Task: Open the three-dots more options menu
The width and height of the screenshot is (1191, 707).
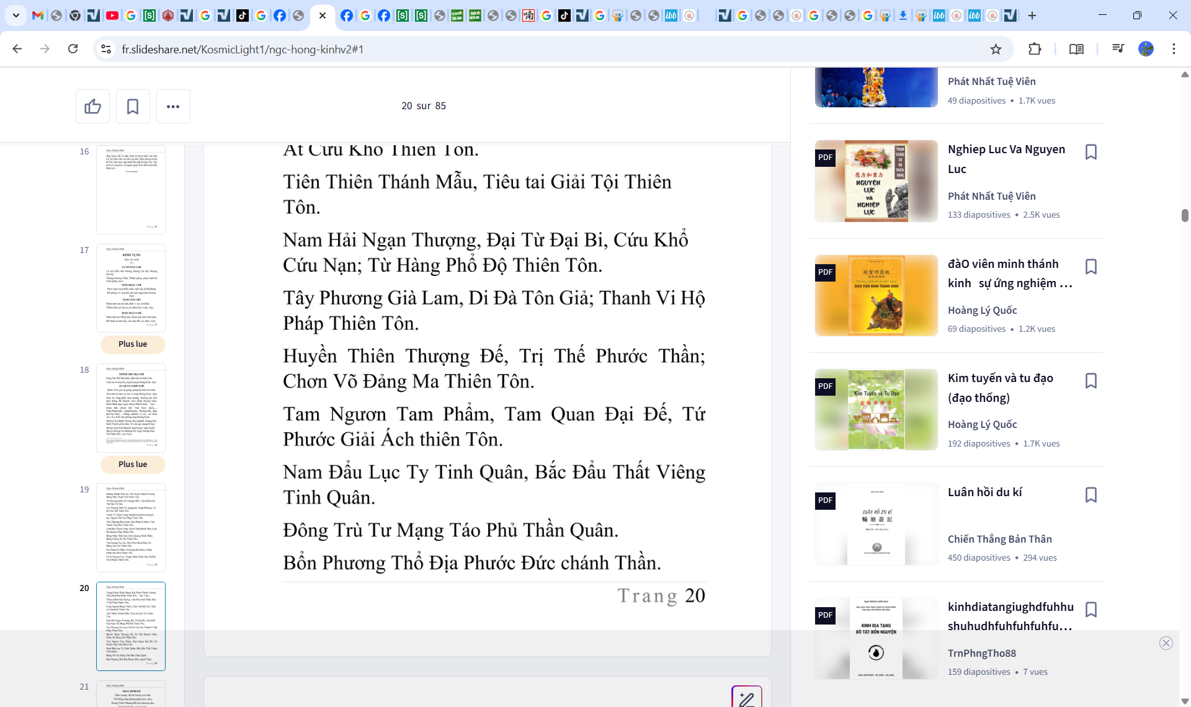Action: (x=173, y=107)
